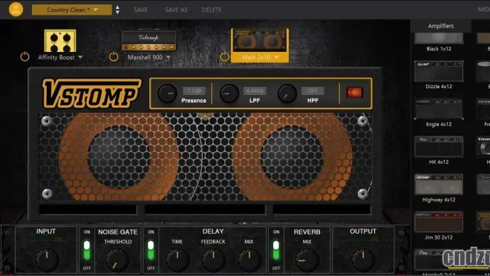This screenshot has width=490, height=276.
Task: Click the SAVE AS button
Action: 176,10
